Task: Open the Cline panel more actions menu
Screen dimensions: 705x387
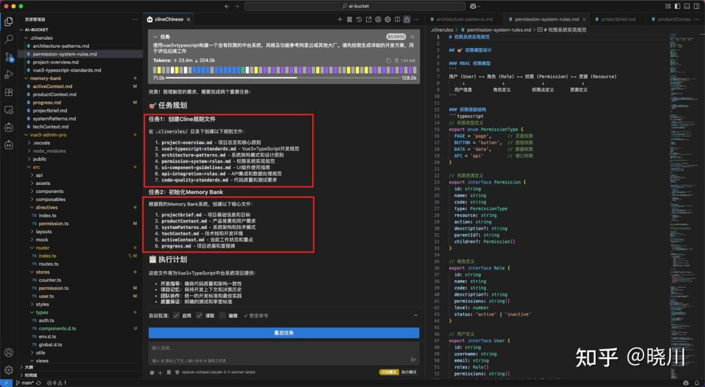Action: click(x=416, y=19)
